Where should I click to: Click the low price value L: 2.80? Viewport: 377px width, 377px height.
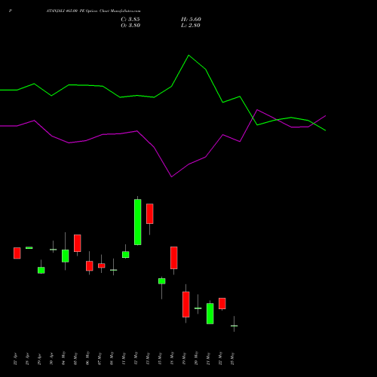[191, 26]
